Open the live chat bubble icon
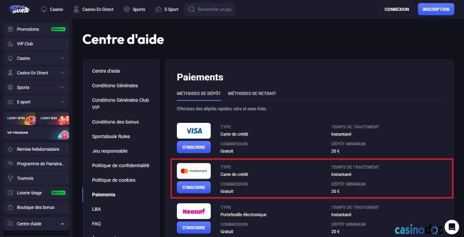 451,227
